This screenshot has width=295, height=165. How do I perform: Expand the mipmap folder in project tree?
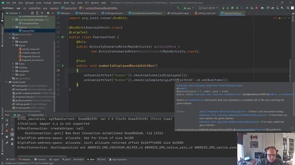13,67
